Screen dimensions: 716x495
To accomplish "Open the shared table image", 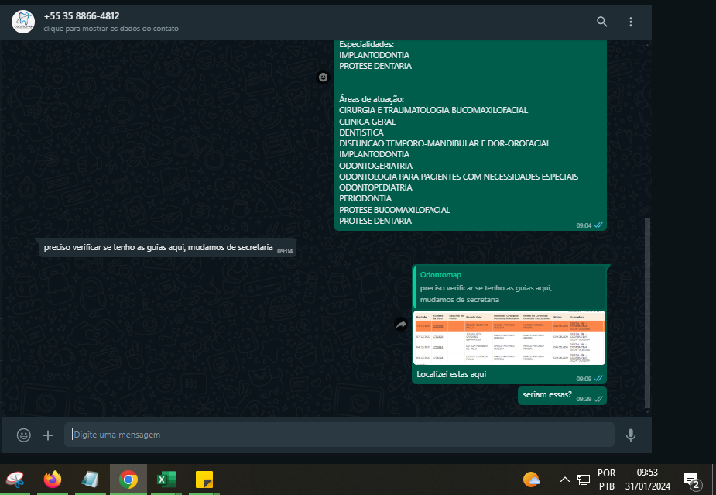I will coord(509,338).
